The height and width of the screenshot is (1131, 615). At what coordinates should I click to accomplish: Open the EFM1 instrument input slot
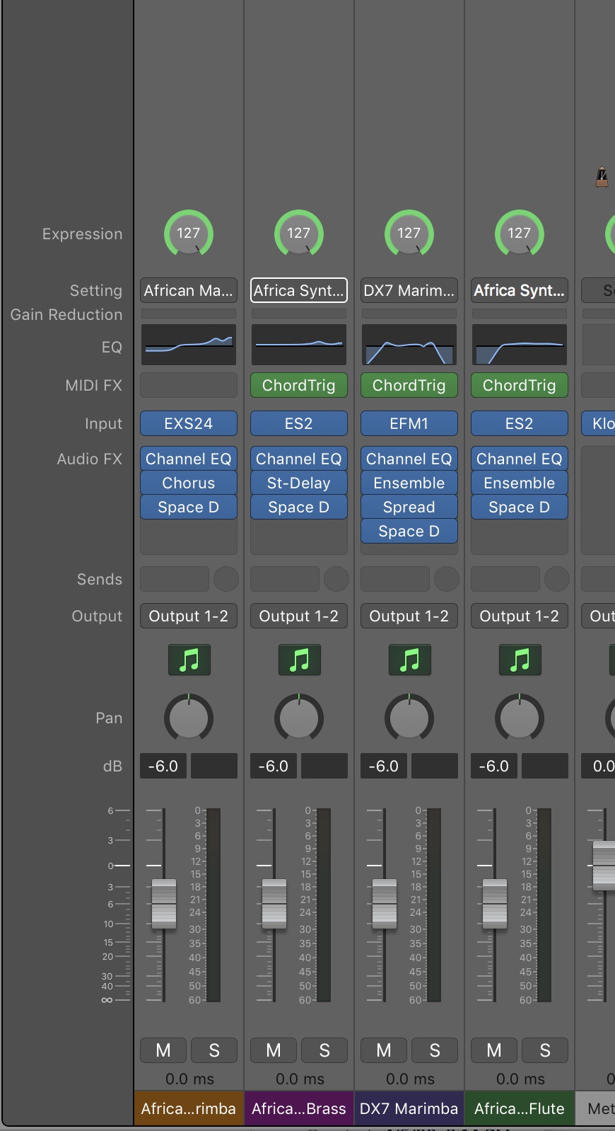pos(409,423)
